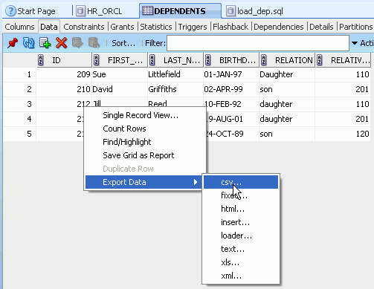Click the RELATION column header label

click(x=294, y=60)
